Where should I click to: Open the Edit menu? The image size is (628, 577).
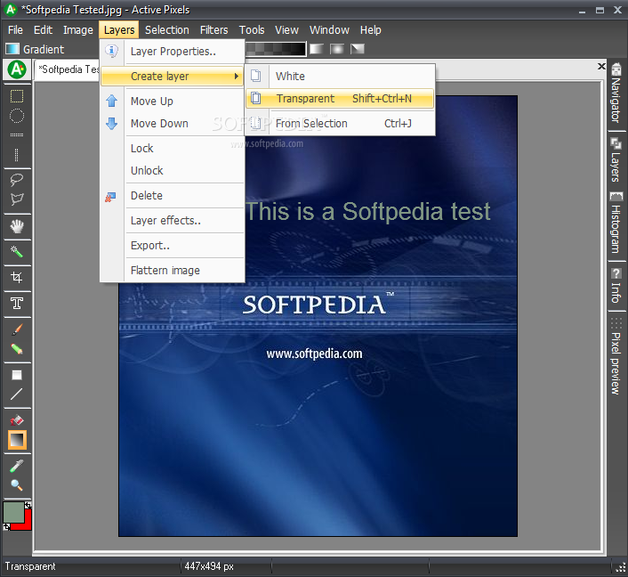[43, 30]
